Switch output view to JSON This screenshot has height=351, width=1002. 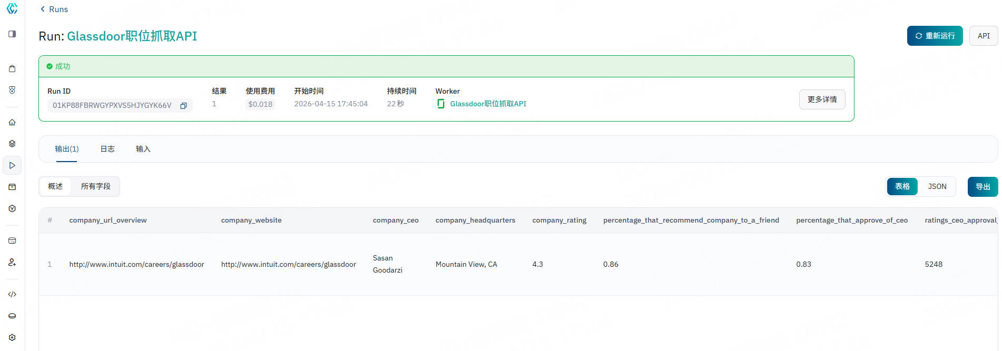pyautogui.click(x=937, y=186)
